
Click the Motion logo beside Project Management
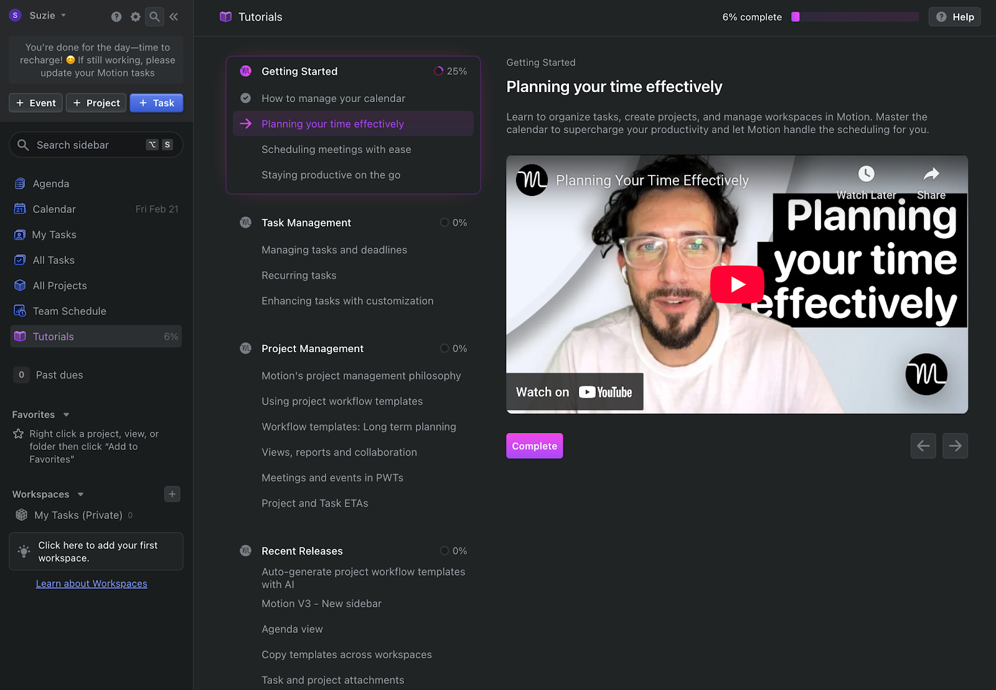(x=246, y=348)
